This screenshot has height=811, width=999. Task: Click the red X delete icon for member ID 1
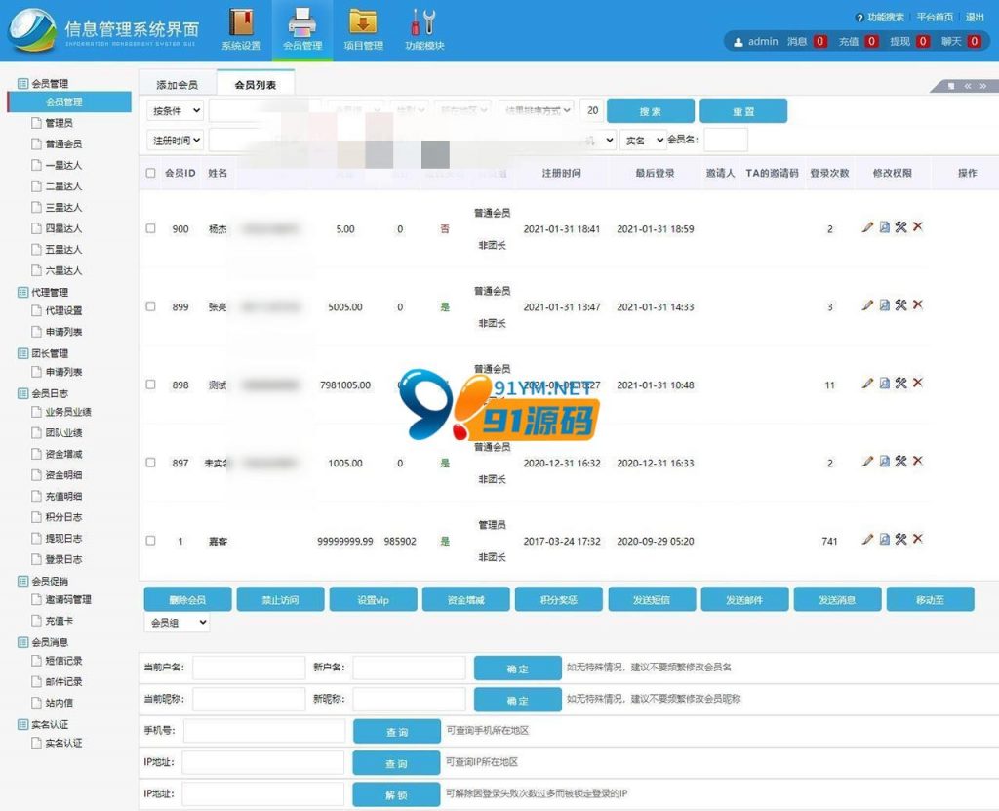(917, 540)
